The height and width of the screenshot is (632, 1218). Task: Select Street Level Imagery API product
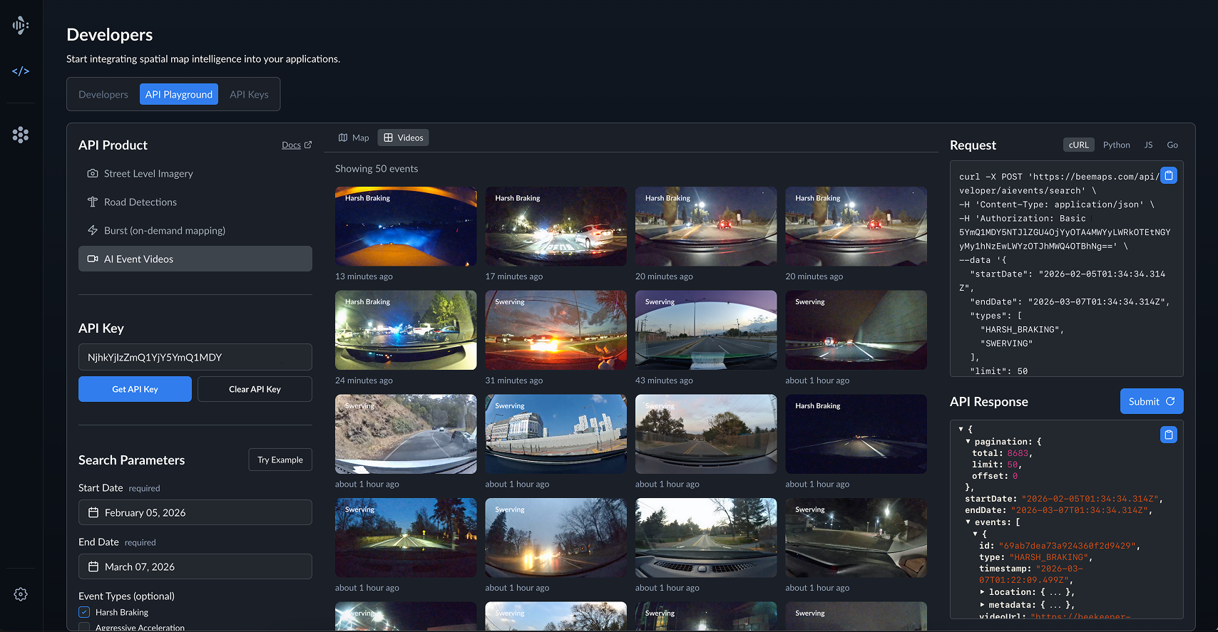pos(195,173)
